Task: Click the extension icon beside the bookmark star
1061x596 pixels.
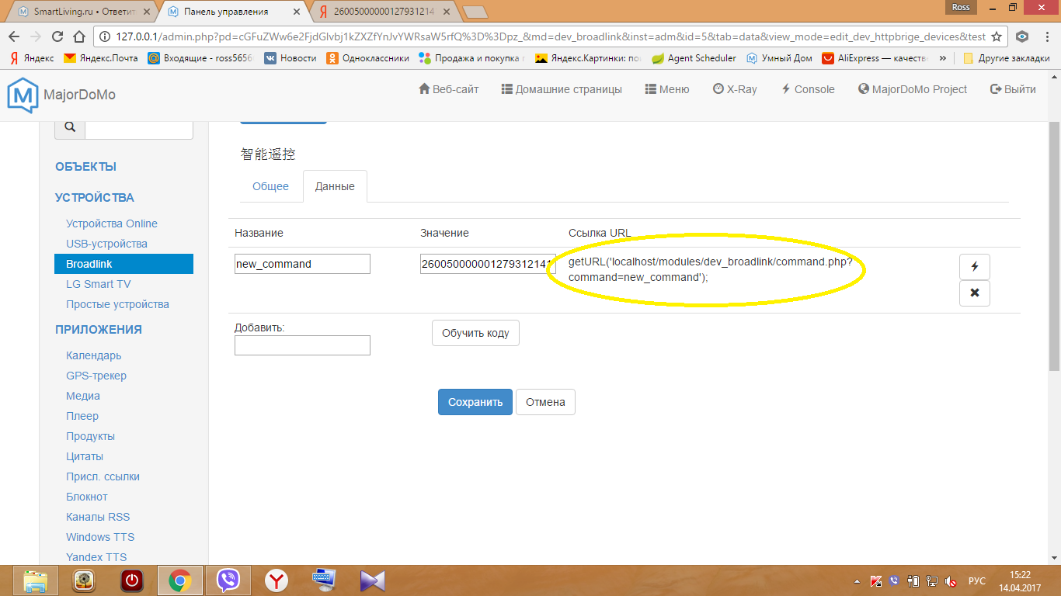Action: pos(1023,36)
